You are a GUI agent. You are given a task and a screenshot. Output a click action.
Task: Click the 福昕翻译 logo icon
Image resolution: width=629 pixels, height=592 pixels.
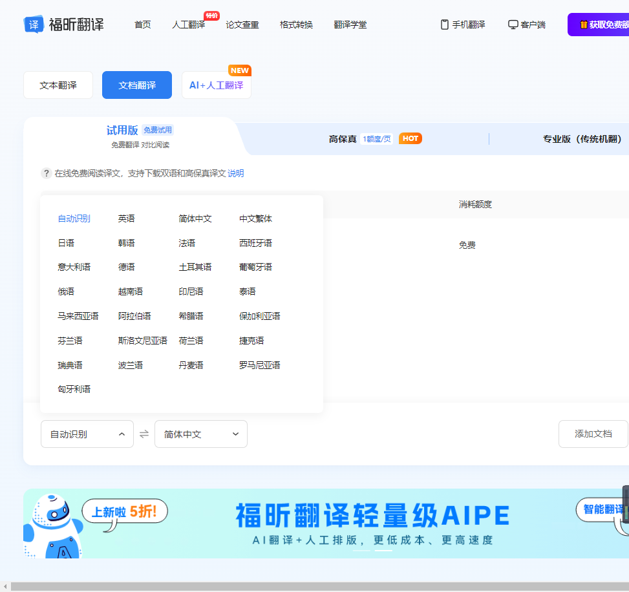point(34,25)
